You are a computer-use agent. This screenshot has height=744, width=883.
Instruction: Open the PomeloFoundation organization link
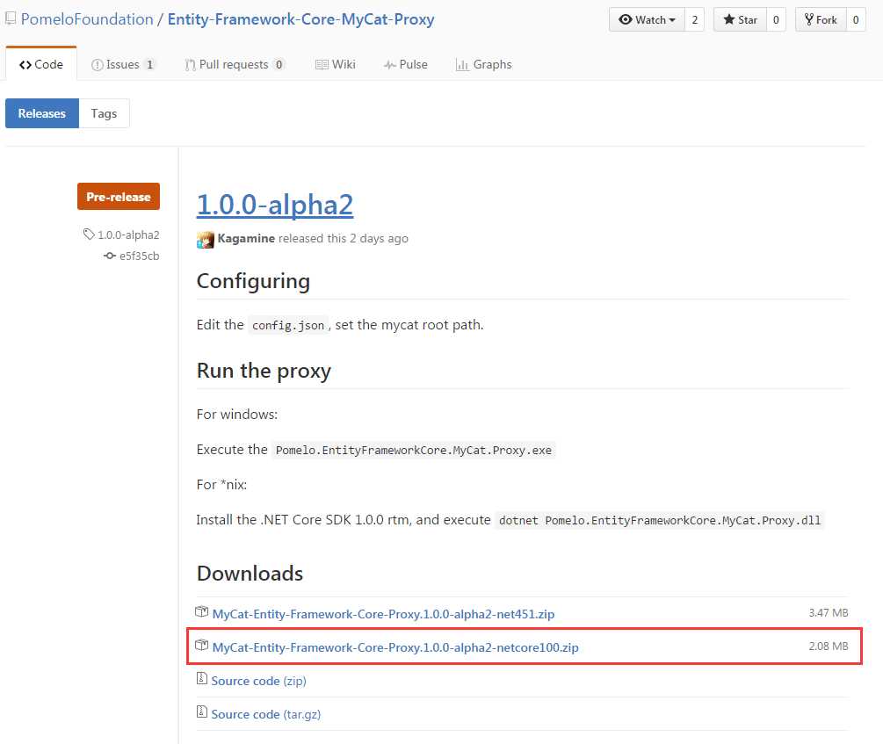click(x=87, y=19)
